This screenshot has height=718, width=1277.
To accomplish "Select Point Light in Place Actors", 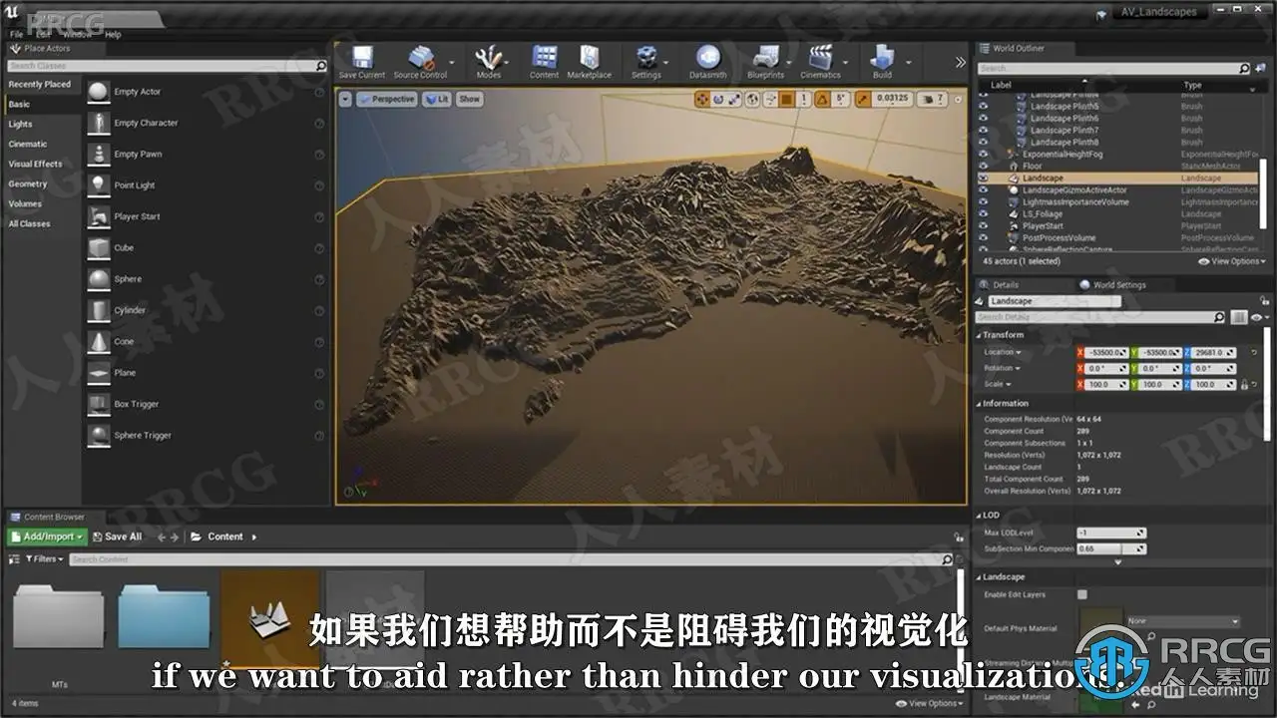I will [205, 185].
